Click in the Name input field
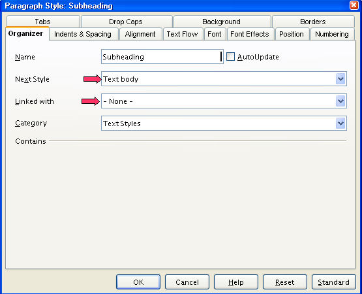The image size is (362, 294). pyautogui.click(x=162, y=56)
